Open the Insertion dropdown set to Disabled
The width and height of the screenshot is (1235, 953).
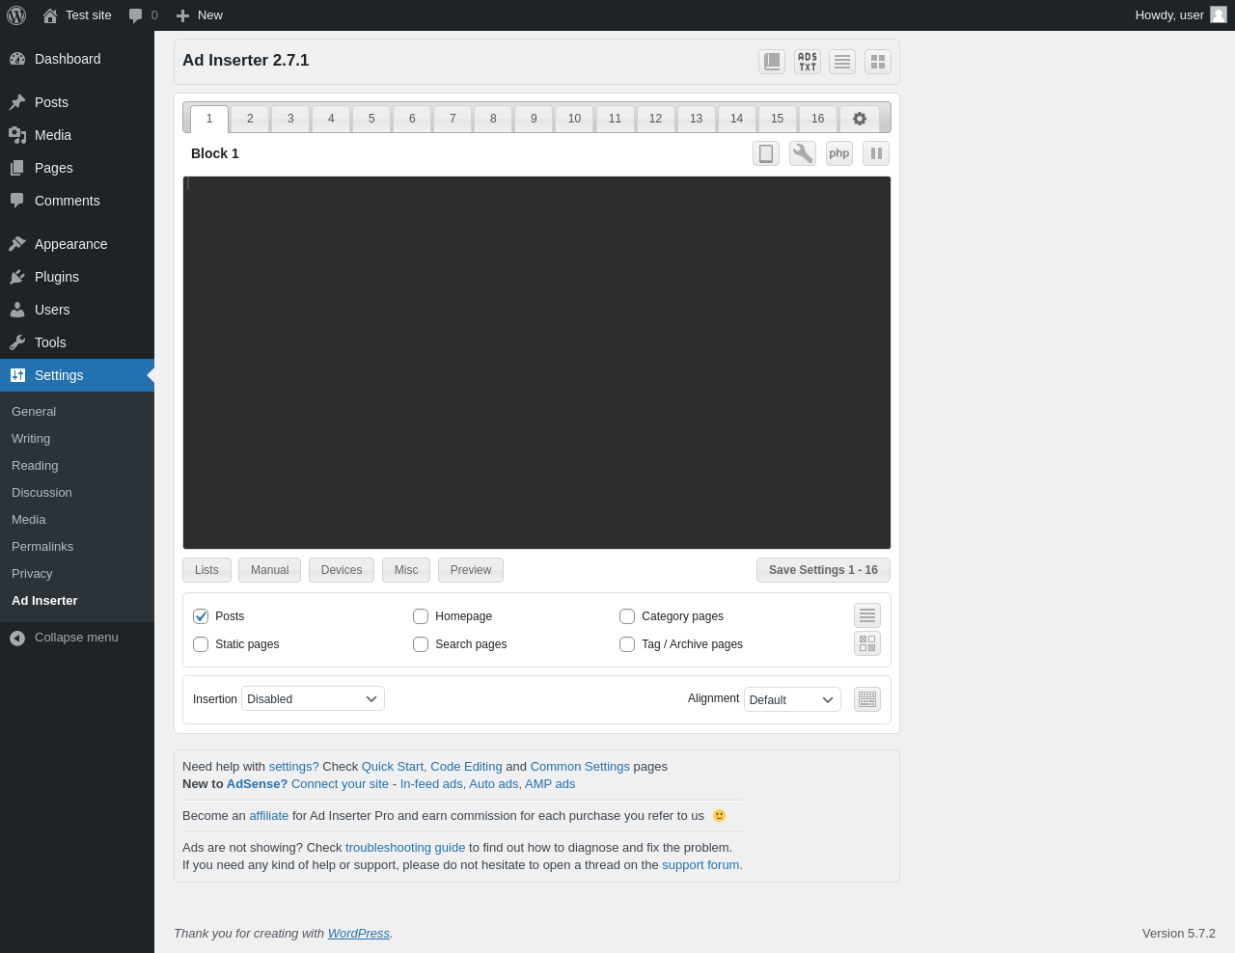pos(313,698)
